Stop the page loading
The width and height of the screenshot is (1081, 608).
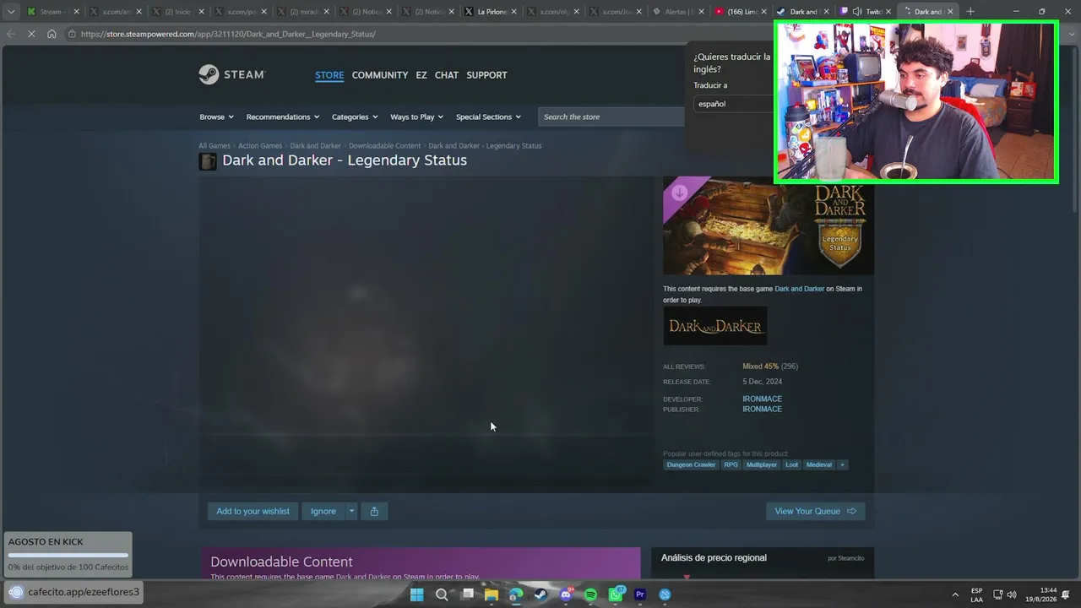coord(31,34)
